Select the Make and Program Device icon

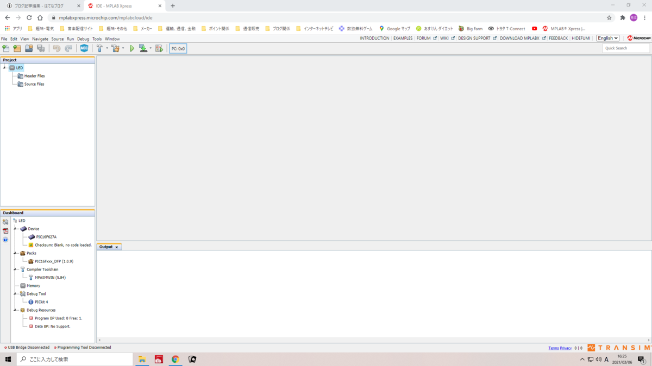[143, 48]
